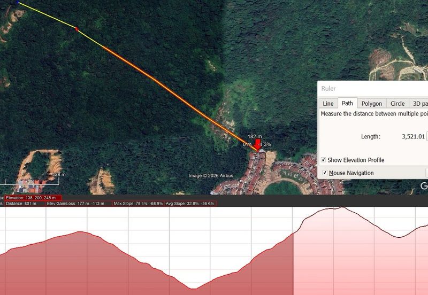Click the Image © 2026 Airbus attribution
Screen dimensions: 428x295
pos(211,175)
